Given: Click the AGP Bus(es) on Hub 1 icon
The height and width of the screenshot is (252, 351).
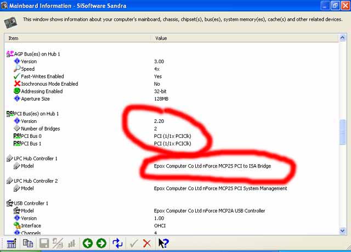Looking at the screenshot, I should click(10, 54).
